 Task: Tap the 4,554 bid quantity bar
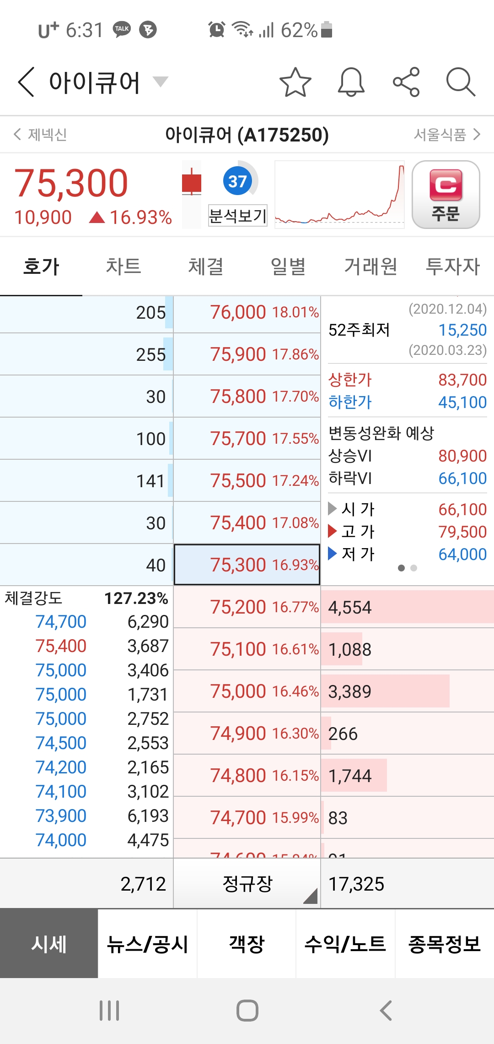point(408,607)
